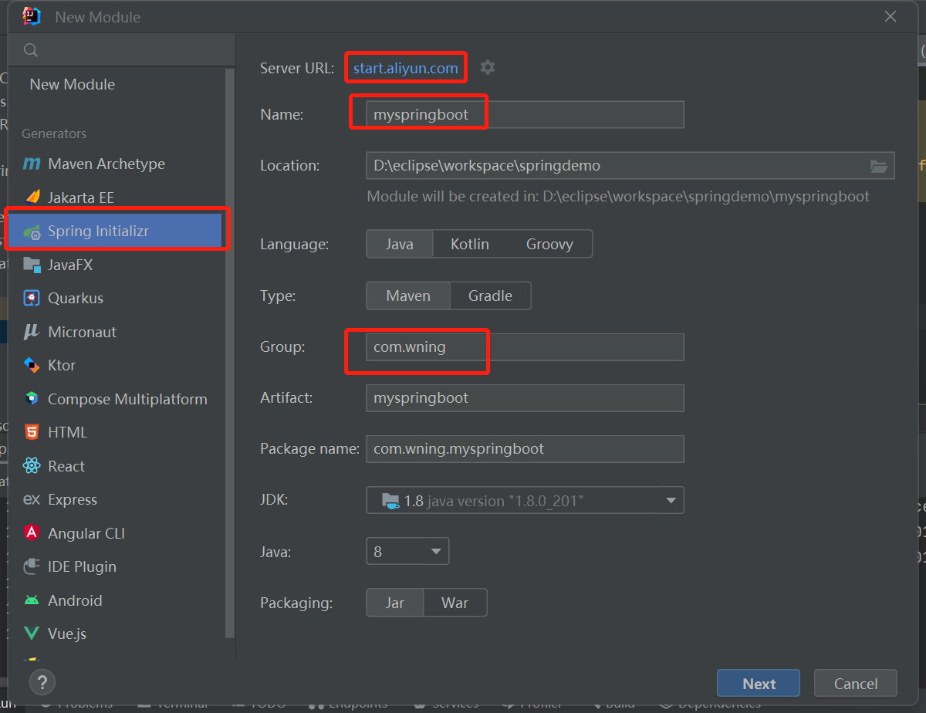
Task: Open the Java version dropdown showing 8
Action: (x=407, y=552)
